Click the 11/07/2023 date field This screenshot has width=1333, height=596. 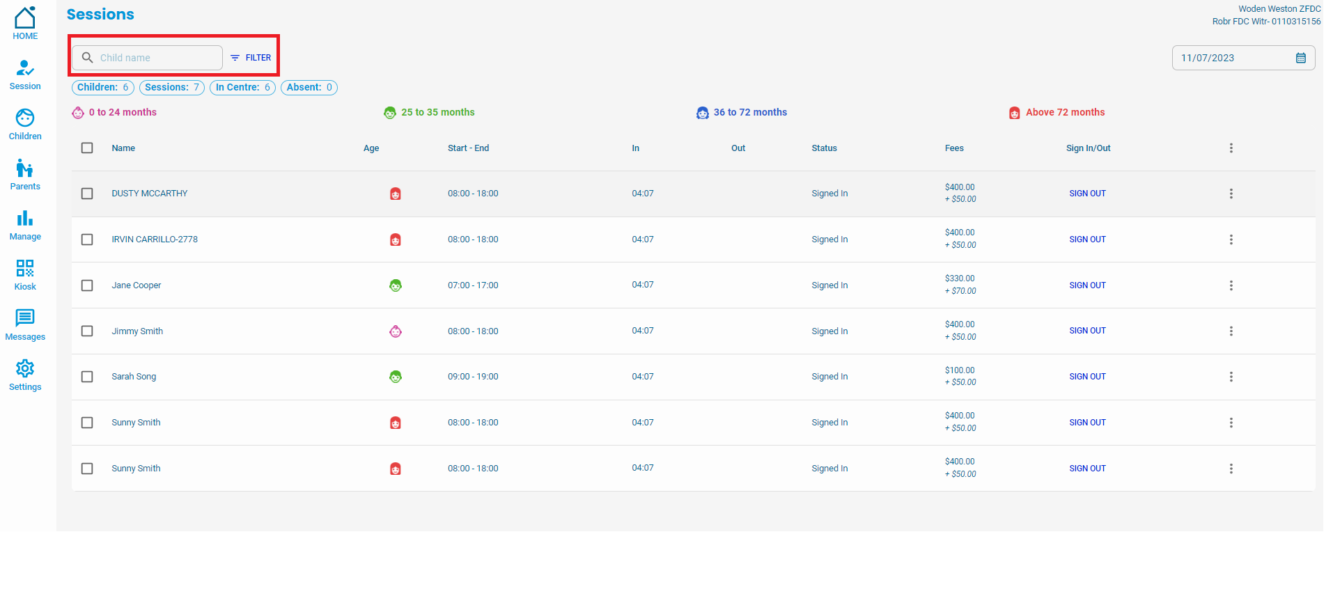click(x=1243, y=58)
